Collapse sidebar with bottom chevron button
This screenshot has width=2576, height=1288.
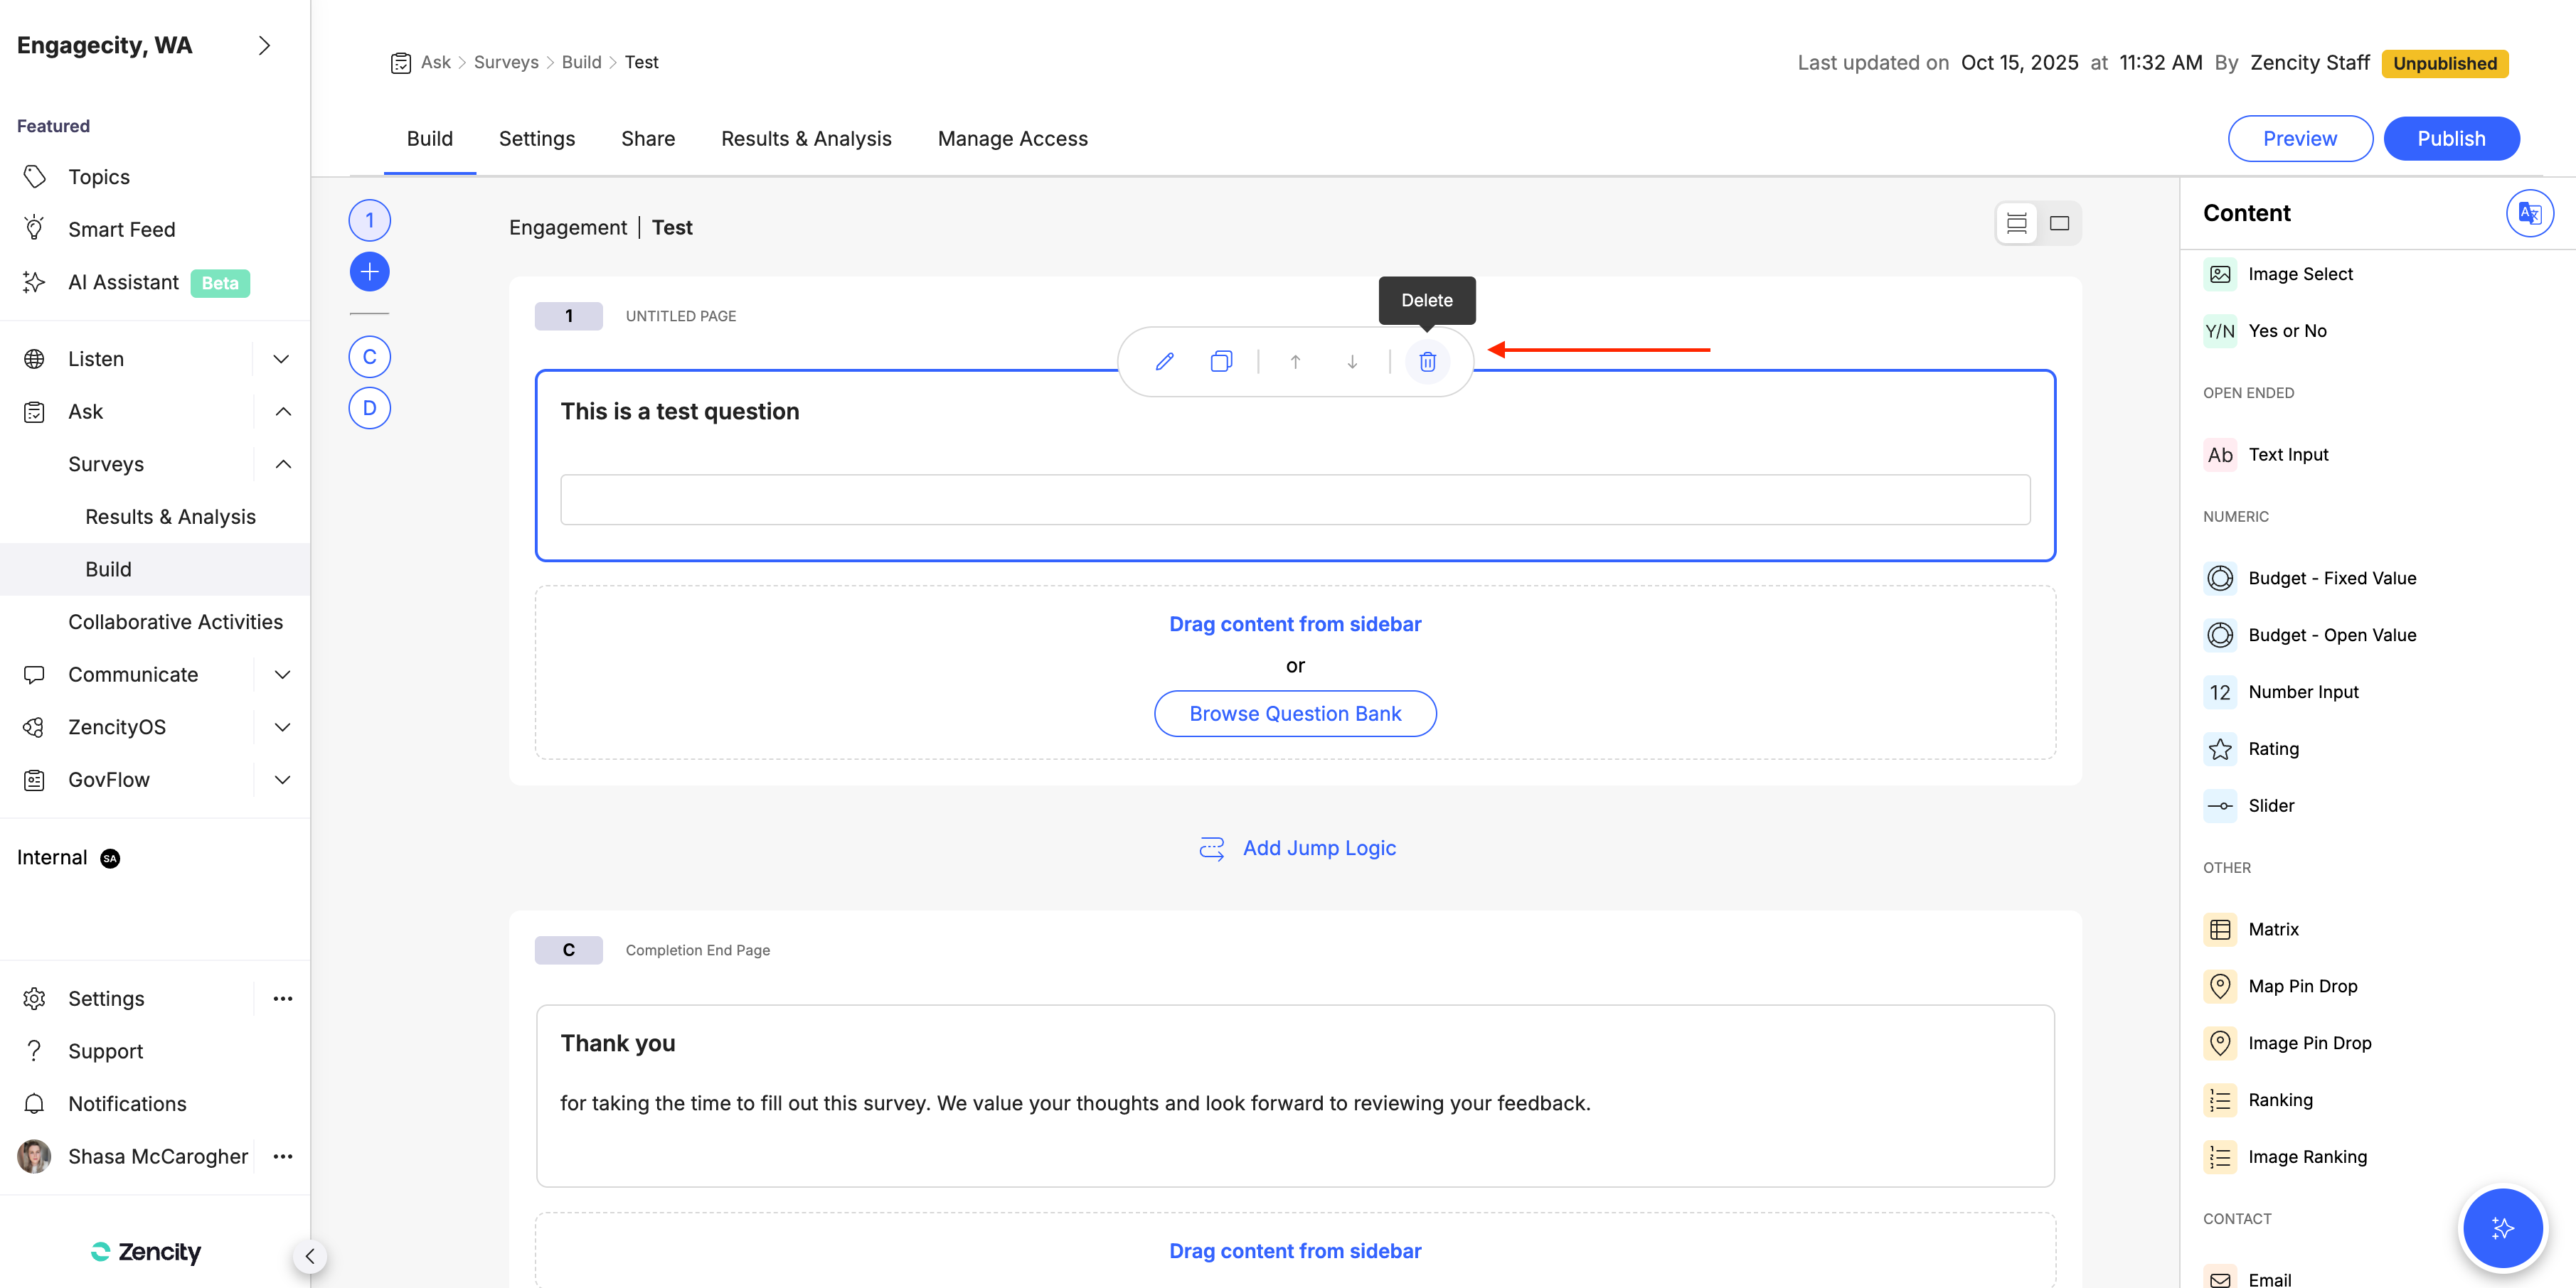click(x=310, y=1256)
